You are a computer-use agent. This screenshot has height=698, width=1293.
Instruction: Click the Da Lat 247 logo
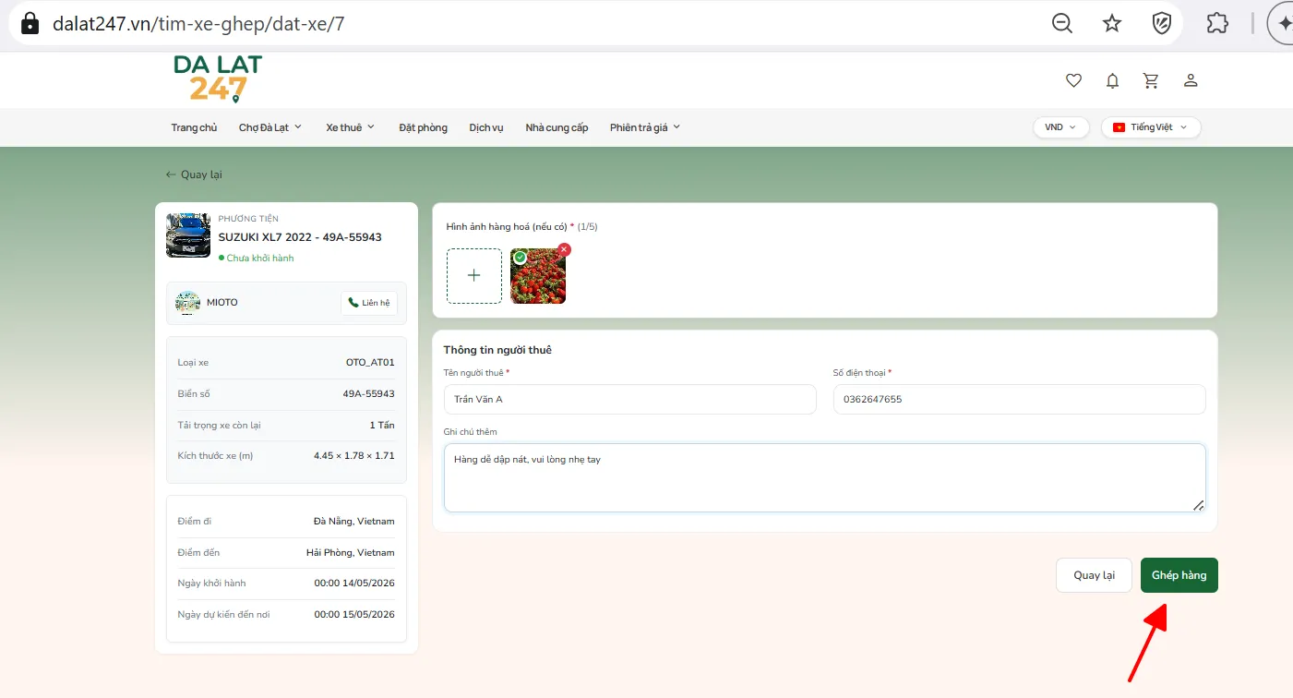[x=218, y=78]
